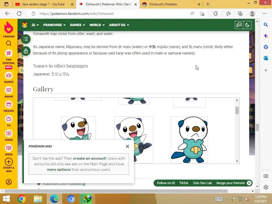Close the face raiders YouTube tab
Screen dimensions: 272x204
tap(72, 4)
